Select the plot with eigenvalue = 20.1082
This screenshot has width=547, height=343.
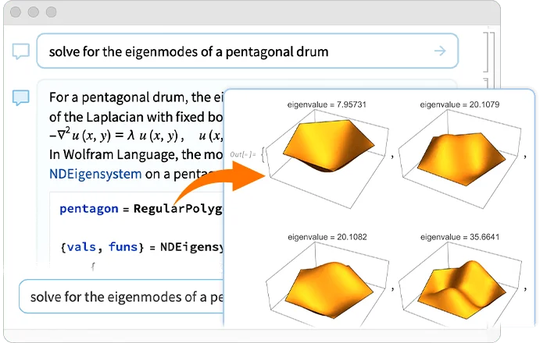tap(327, 285)
